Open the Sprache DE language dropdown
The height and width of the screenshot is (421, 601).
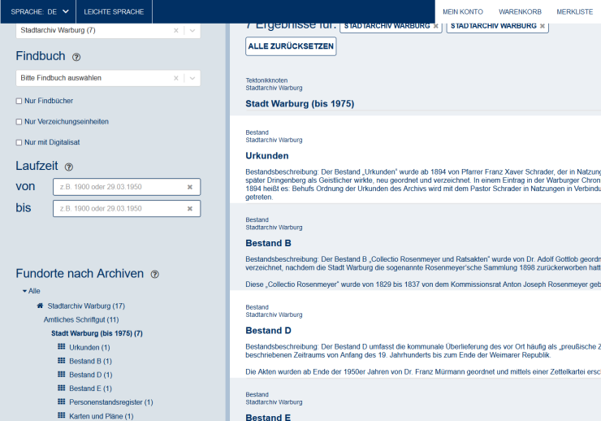[40, 12]
